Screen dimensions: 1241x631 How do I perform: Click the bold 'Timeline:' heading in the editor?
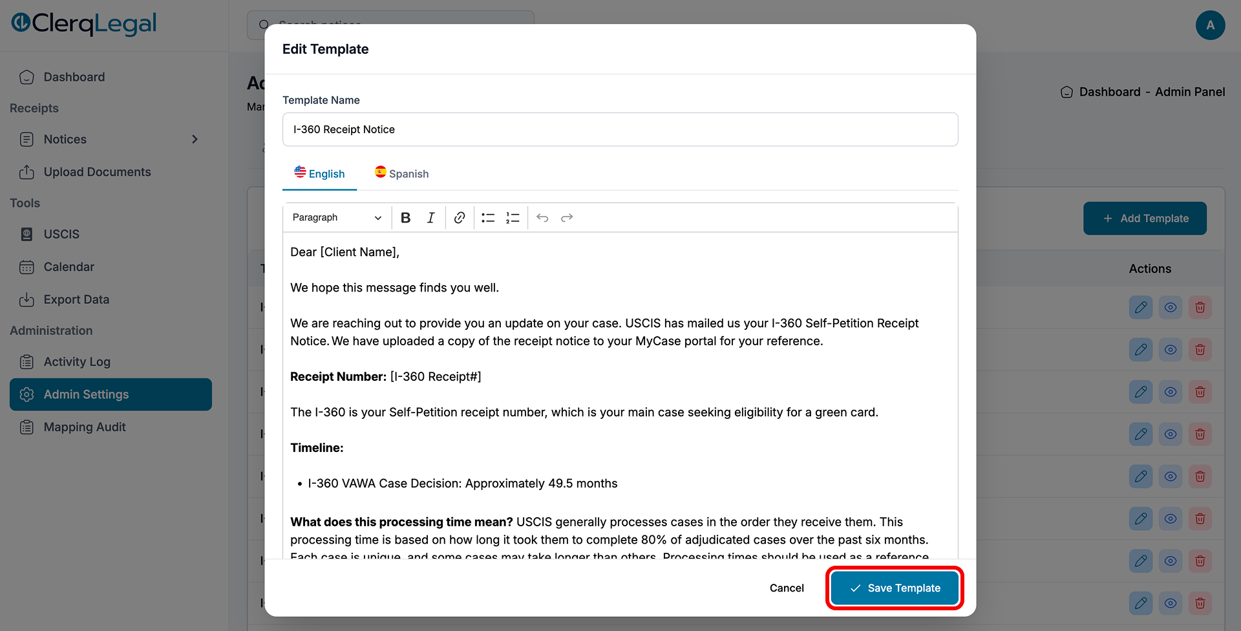tap(317, 447)
